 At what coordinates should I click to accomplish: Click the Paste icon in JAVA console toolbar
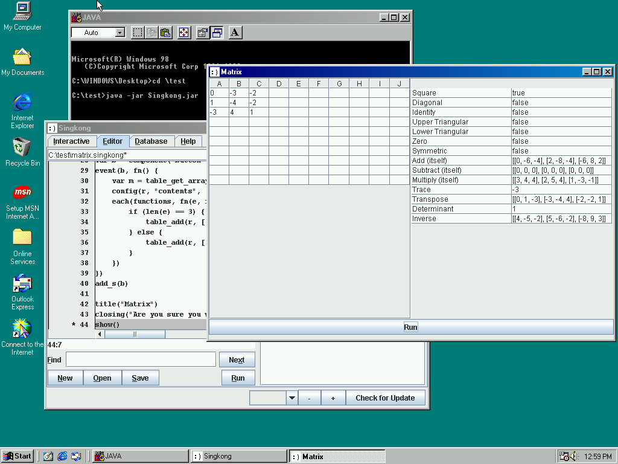(165, 33)
